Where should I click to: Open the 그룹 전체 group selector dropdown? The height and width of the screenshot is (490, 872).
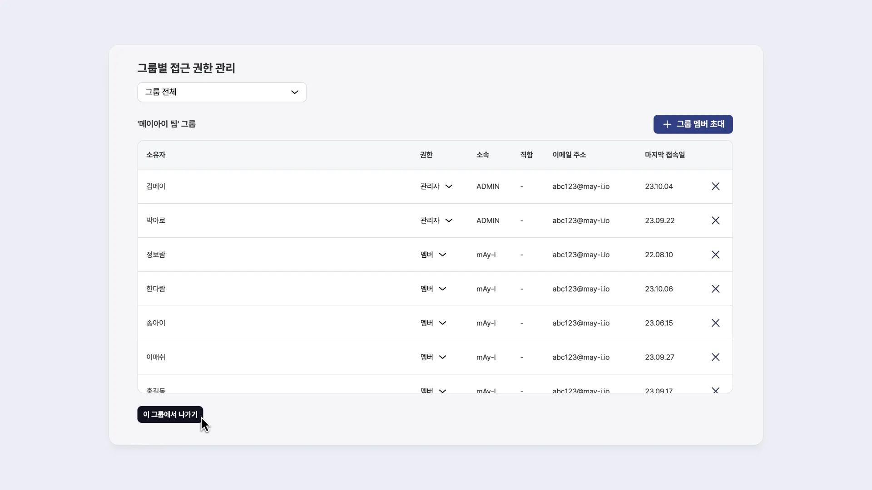click(222, 92)
